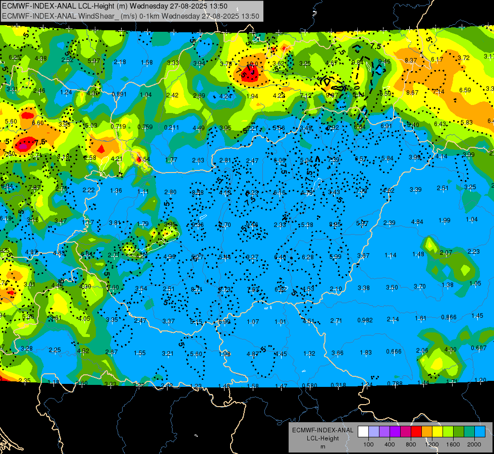
Task: Click the wind shear value 3.66
Action: tap(338, 353)
